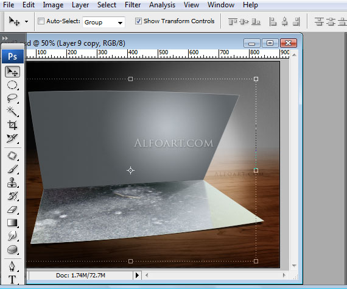Open the Auto-Select Group dropdown
The height and width of the screenshot is (289, 347).
tap(103, 22)
